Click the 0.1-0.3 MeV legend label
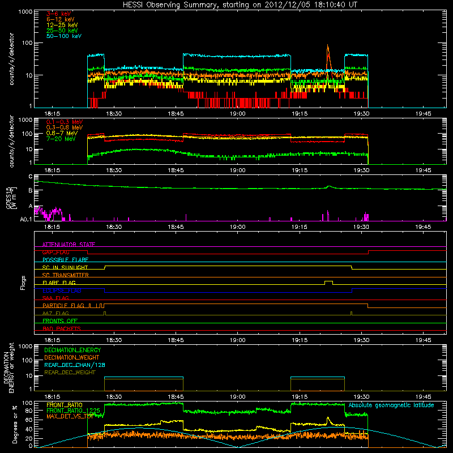 point(65,122)
